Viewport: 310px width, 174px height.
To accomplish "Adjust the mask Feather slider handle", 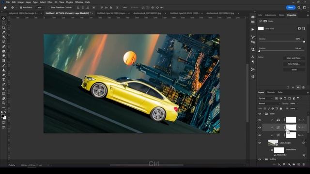I will click(260, 51).
